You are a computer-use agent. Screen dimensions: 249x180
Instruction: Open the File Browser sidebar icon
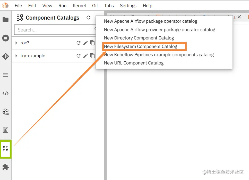click(5, 20)
